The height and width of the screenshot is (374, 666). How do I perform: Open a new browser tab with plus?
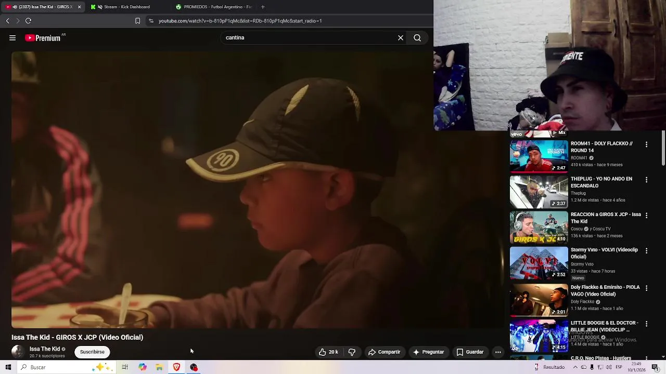click(x=263, y=7)
